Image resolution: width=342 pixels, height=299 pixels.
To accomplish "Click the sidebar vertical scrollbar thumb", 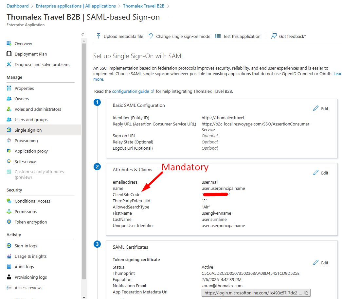I will pos(84,161).
